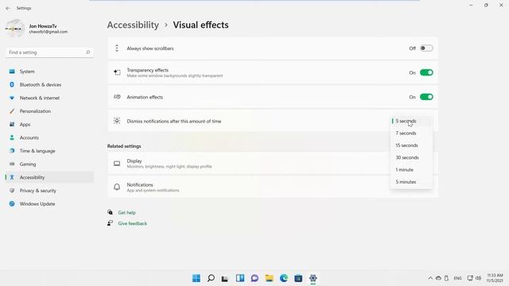Open volume control in the system tray
This screenshot has width=509, height=286.
pos(479,278)
